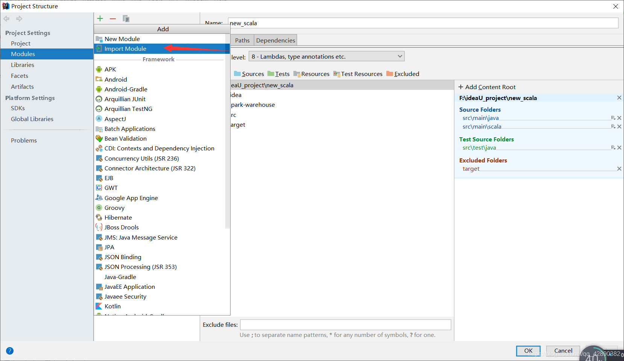Viewport: 624px width, 361px height.
Task: Click the Javaee Security icon
Action: pos(99,296)
